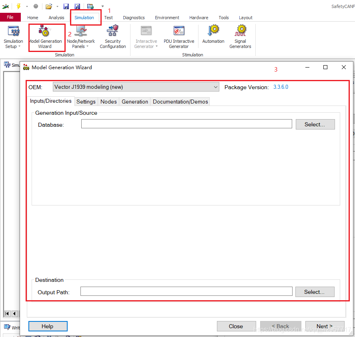Minimize the Model Generation Wizard window

click(x=307, y=67)
